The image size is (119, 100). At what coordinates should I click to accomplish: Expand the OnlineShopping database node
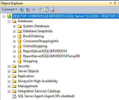[x=14, y=47]
